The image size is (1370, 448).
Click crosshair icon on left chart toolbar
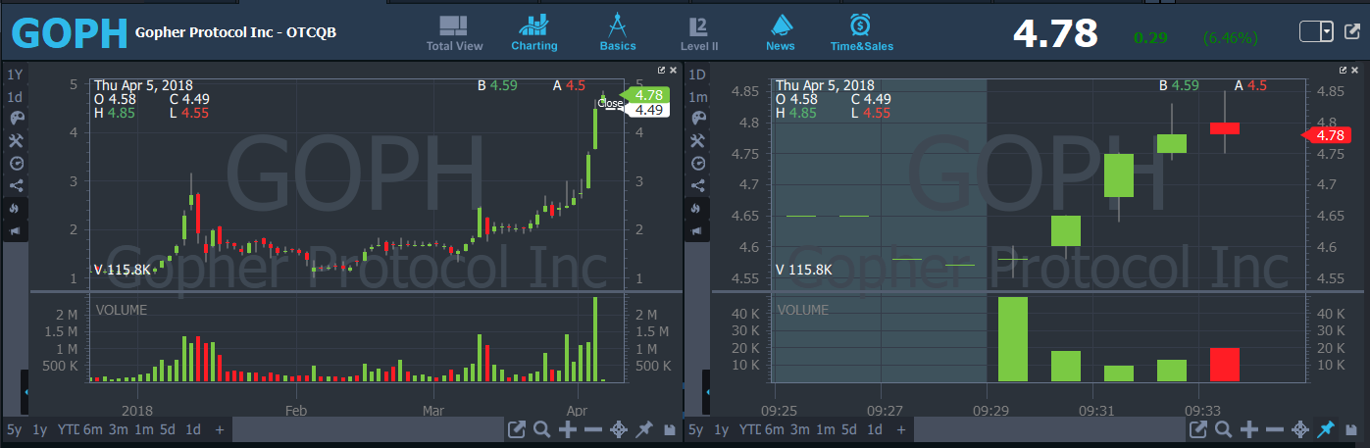pyautogui.click(x=619, y=429)
